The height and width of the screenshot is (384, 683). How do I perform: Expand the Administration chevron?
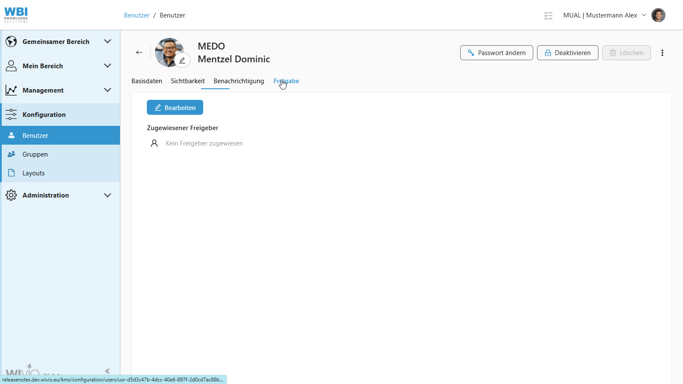coord(108,195)
